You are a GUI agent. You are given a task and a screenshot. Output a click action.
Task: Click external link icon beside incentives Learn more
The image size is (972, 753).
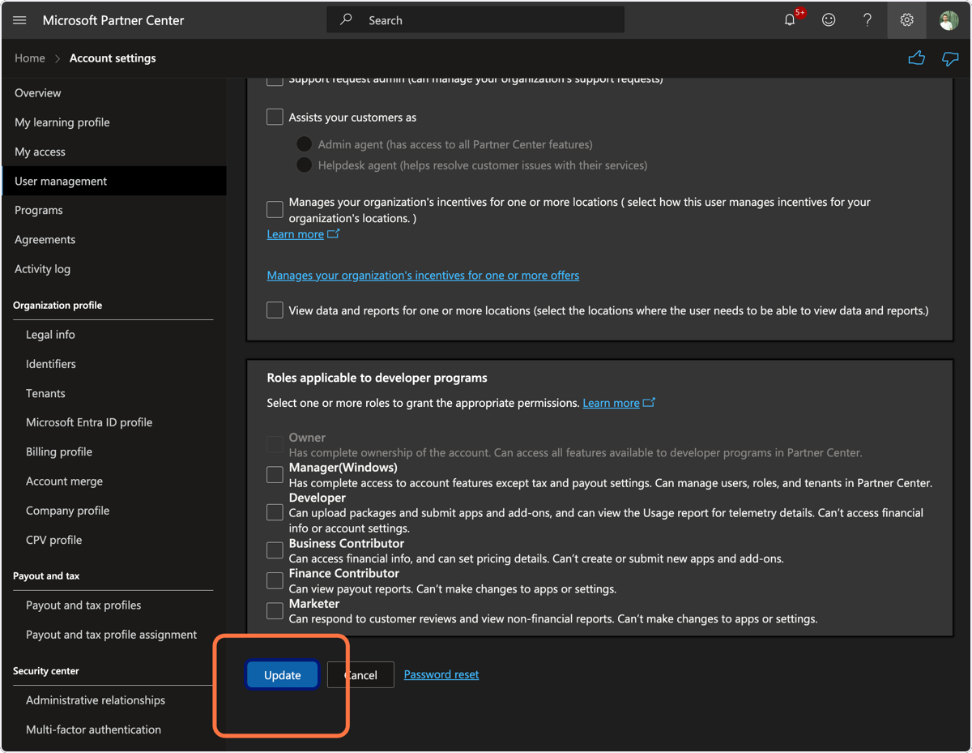click(334, 233)
